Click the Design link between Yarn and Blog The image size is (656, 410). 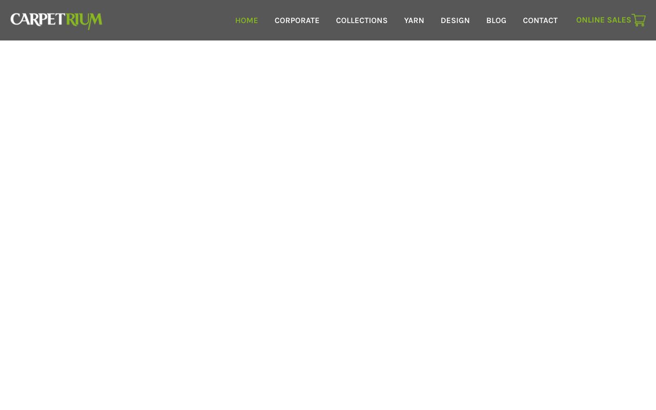(455, 20)
